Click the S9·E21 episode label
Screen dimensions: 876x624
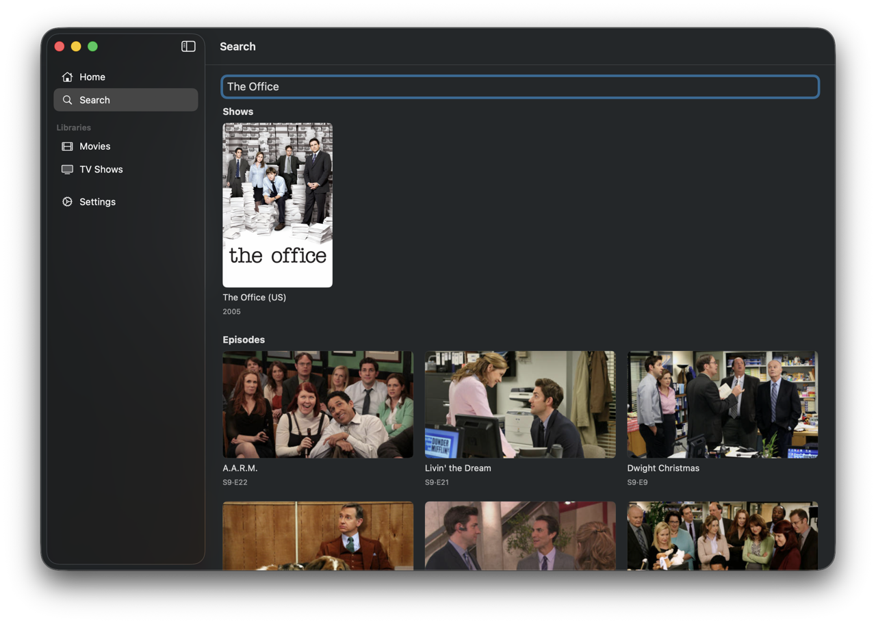[x=437, y=482]
